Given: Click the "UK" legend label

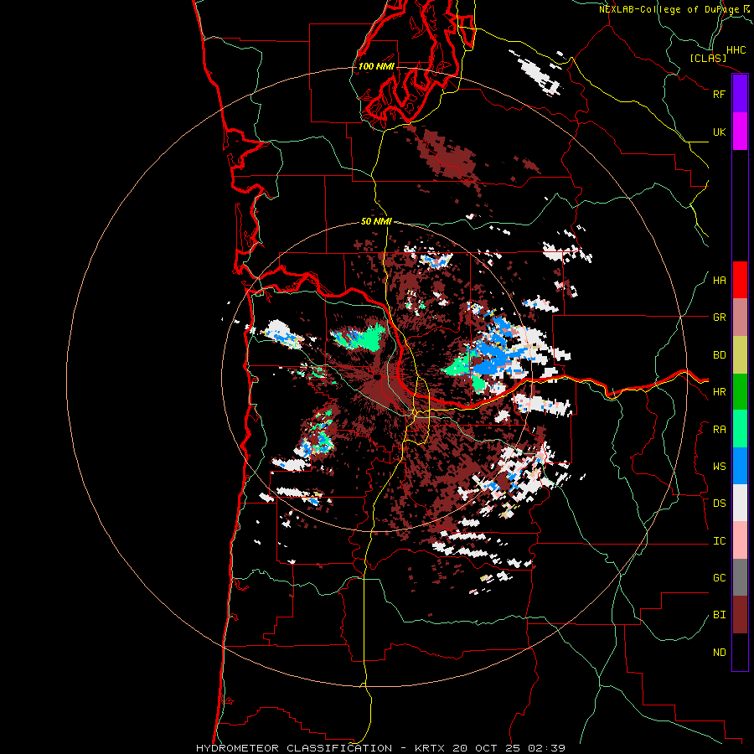Looking at the screenshot, I should click(x=719, y=132).
